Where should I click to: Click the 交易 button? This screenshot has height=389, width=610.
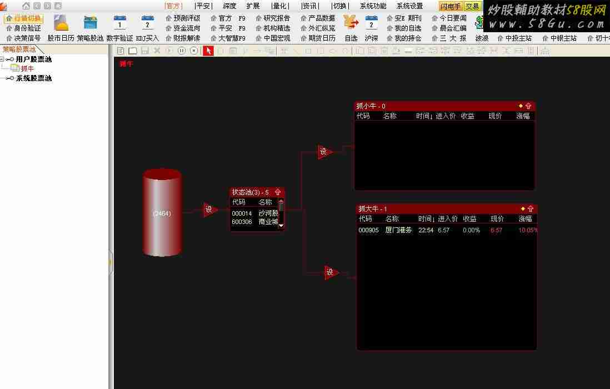472,7
